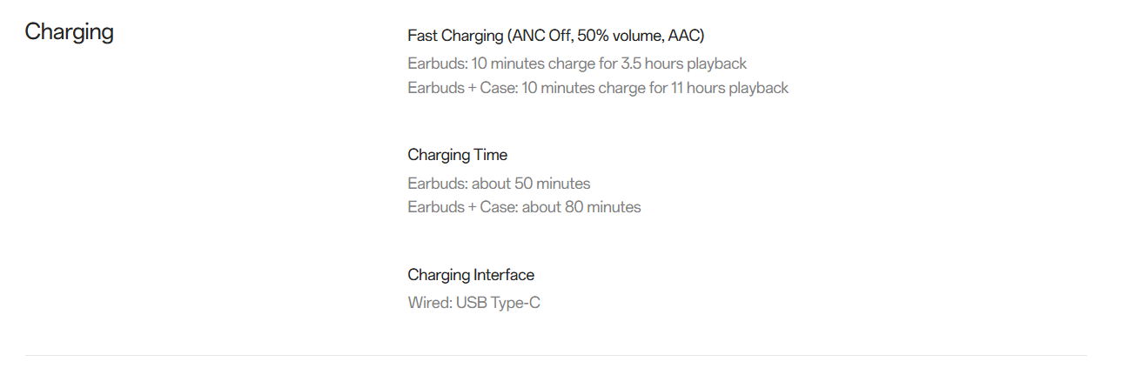Click "Earbuds + Case:" in the 11 hours line
1128x375 pixels.
[x=462, y=88]
